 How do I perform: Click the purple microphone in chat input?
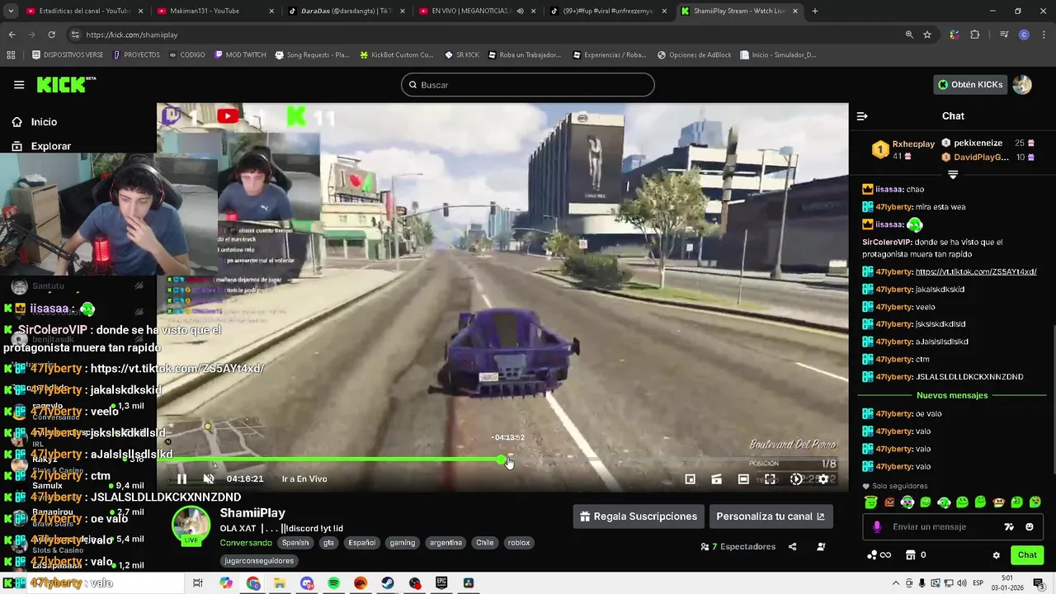coord(877,526)
